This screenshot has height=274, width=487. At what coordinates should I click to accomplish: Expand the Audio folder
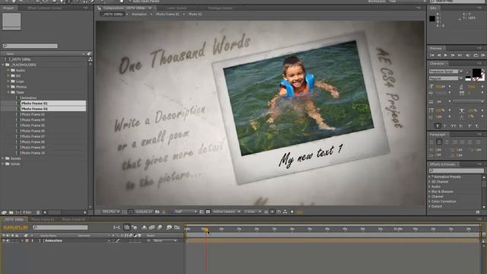pyautogui.click(x=8, y=71)
